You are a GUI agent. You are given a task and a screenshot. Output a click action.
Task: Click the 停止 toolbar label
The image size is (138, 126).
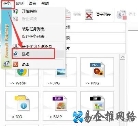(x=132, y=14)
